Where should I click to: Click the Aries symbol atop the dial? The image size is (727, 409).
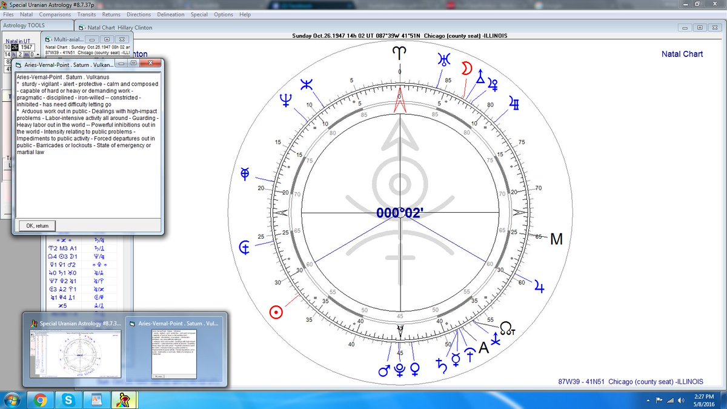pyautogui.click(x=399, y=54)
